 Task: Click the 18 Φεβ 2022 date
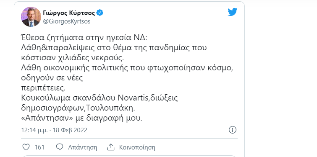tap(70, 130)
